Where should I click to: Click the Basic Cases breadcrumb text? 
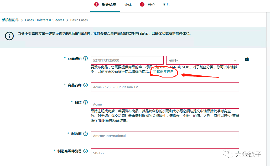pyautogui.click(x=79, y=20)
